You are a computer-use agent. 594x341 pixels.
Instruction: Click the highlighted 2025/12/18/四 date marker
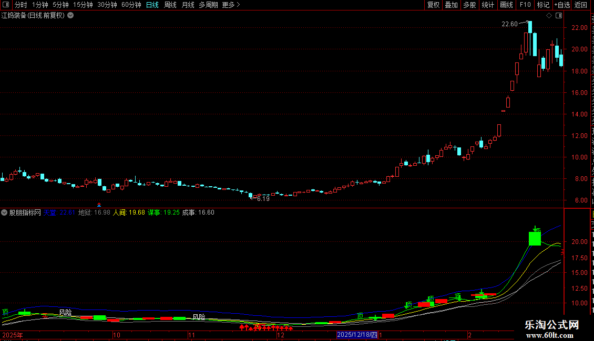357,335
